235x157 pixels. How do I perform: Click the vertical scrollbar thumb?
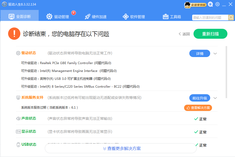(226, 72)
